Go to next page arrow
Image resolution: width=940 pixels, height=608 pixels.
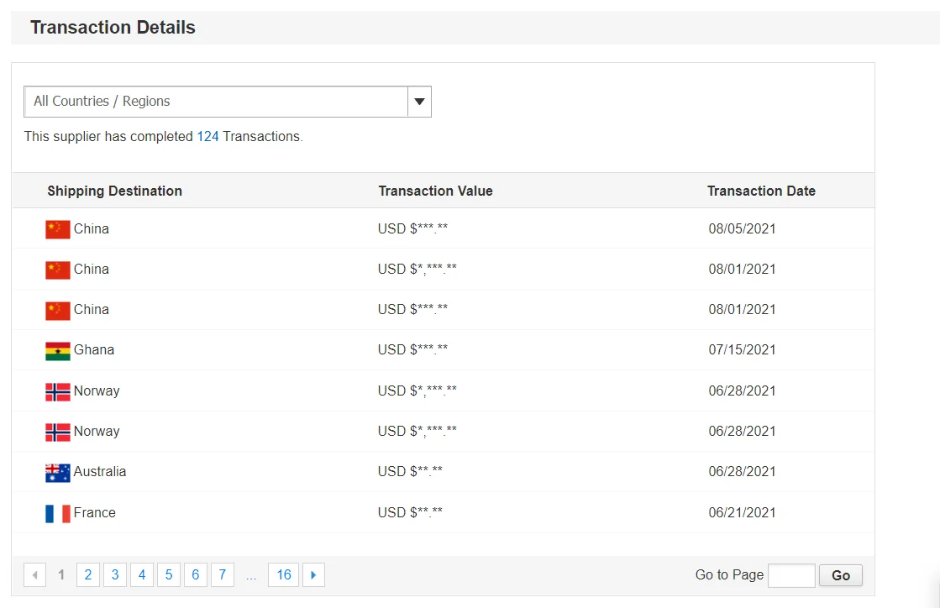pos(313,575)
